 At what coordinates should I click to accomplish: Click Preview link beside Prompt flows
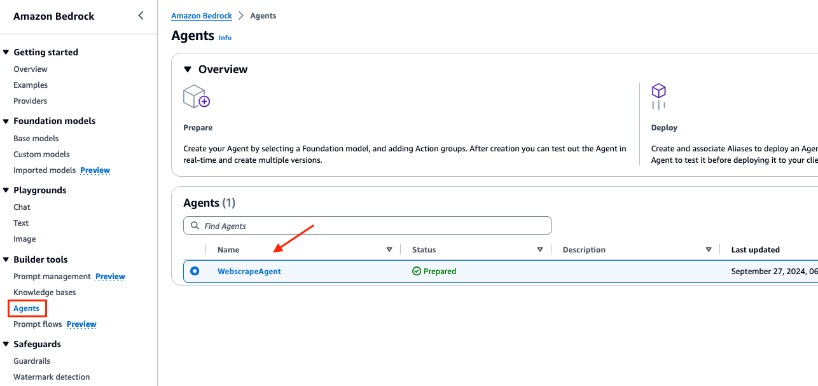(x=81, y=324)
